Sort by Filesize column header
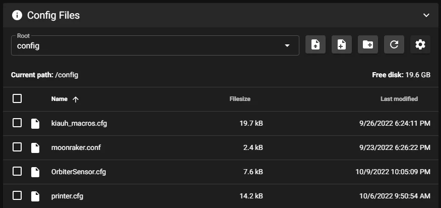Viewport: 441px width, 208px height. [x=240, y=99]
